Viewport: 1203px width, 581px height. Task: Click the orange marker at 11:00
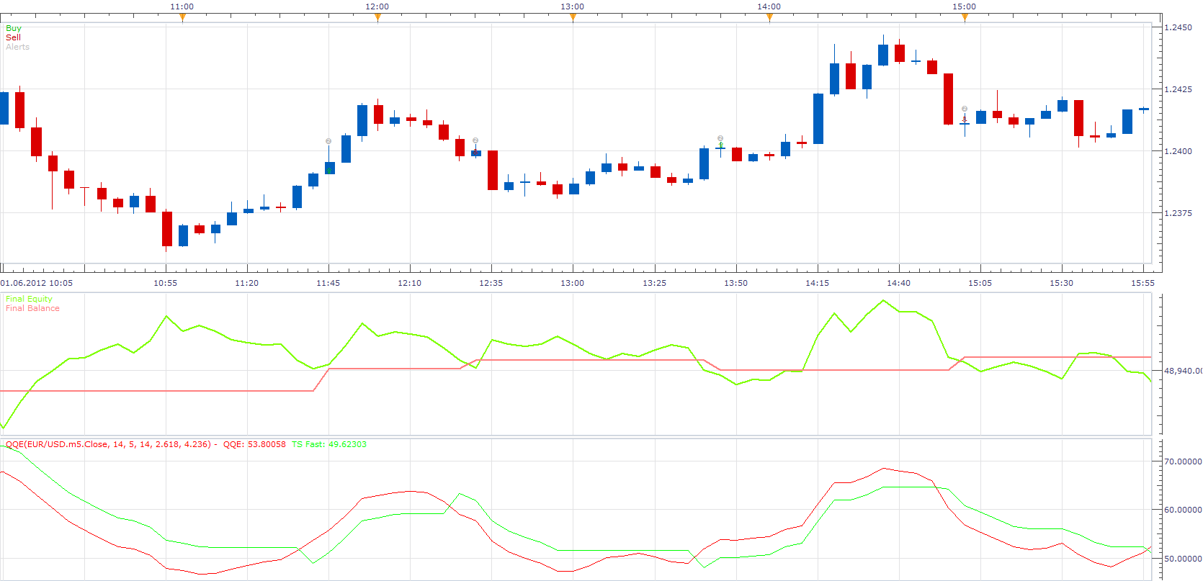(182, 17)
